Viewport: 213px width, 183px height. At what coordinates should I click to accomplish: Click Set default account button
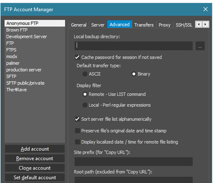(x=35, y=177)
